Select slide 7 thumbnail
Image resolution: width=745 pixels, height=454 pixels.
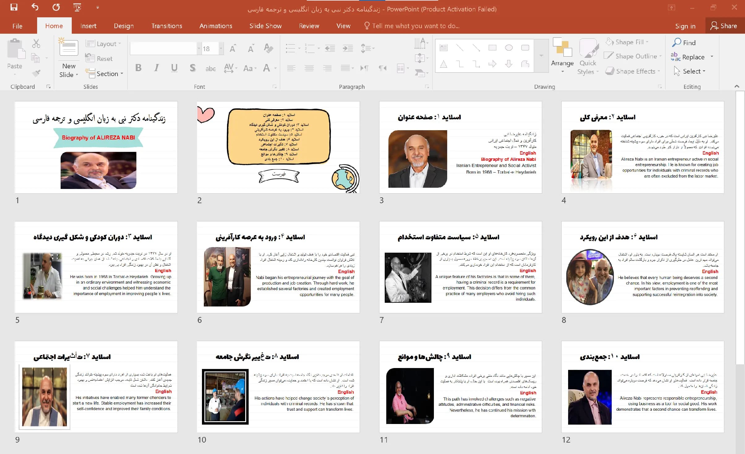click(x=460, y=267)
